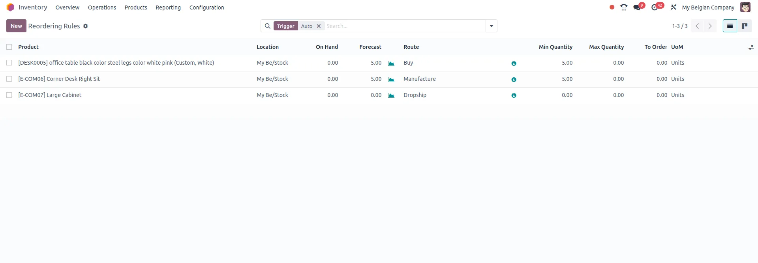Click the UoM column header
The image size is (758, 263).
[x=677, y=47]
